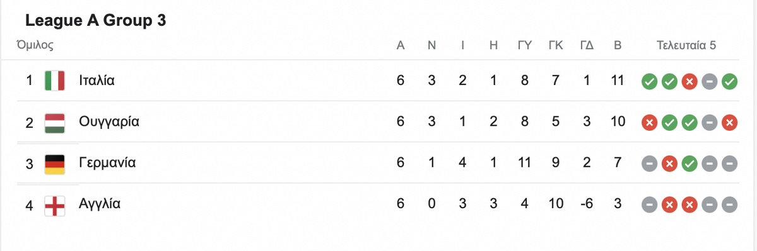Screen dimensions: 757x251
Task: Click Italy's red loss result icon
Action: pyautogui.click(x=689, y=81)
